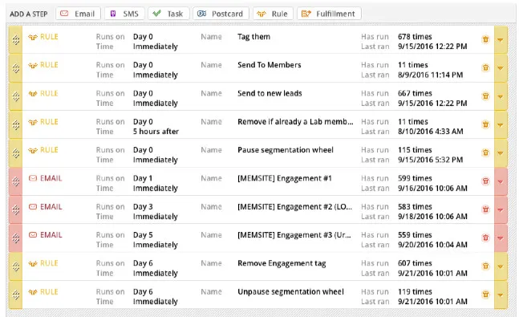Click drag handle for 'Pause segmentation wheel' step

point(15,153)
